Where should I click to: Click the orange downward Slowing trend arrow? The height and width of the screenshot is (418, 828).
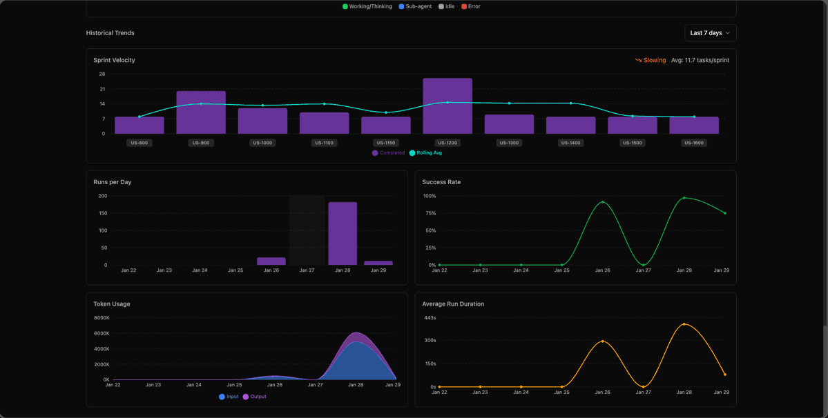[x=639, y=60]
